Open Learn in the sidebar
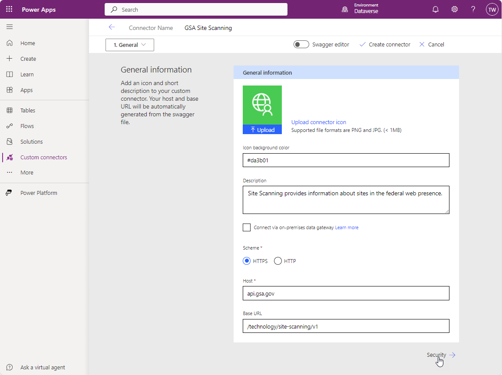Image resolution: width=502 pixels, height=375 pixels. [x=27, y=75]
